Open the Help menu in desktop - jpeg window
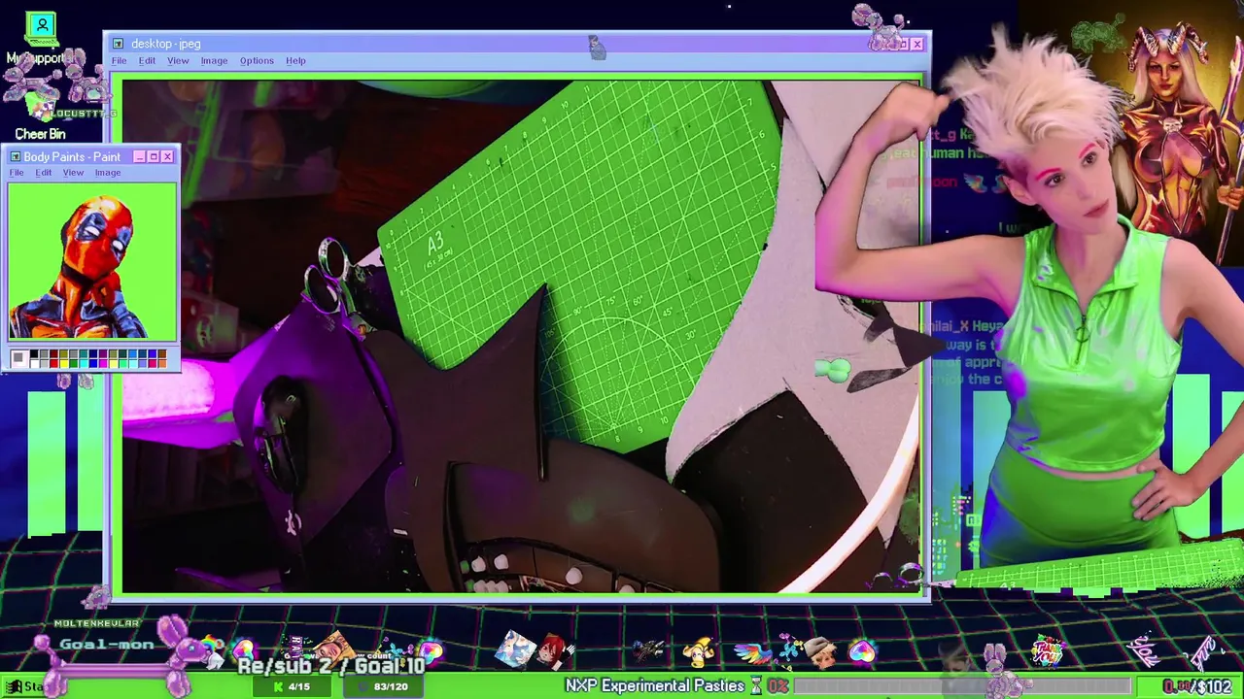This screenshot has width=1244, height=699. 295,60
